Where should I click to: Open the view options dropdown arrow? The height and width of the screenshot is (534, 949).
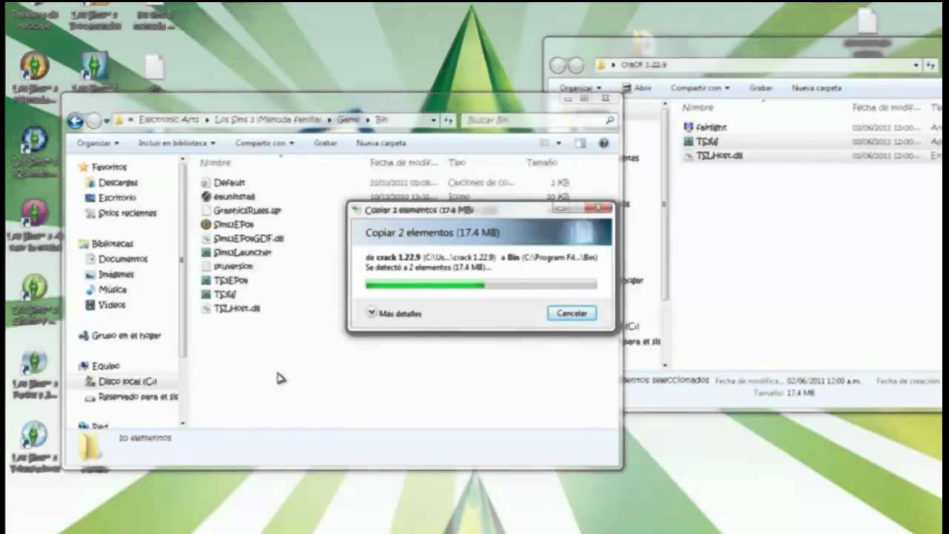[x=559, y=143]
